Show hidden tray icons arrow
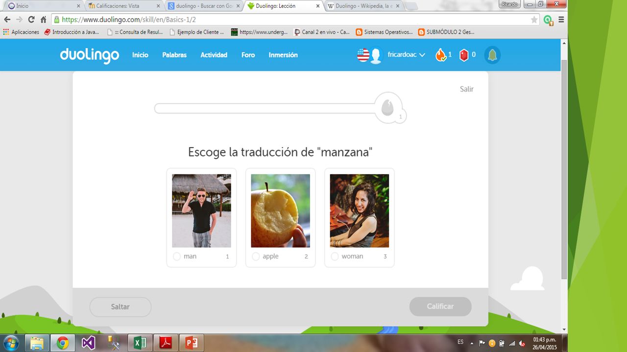Image resolution: width=627 pixels, height=352 pixels. 472,343
